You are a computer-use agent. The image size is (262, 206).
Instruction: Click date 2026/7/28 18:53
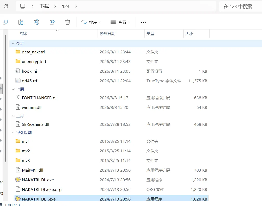tap(115, 124)
